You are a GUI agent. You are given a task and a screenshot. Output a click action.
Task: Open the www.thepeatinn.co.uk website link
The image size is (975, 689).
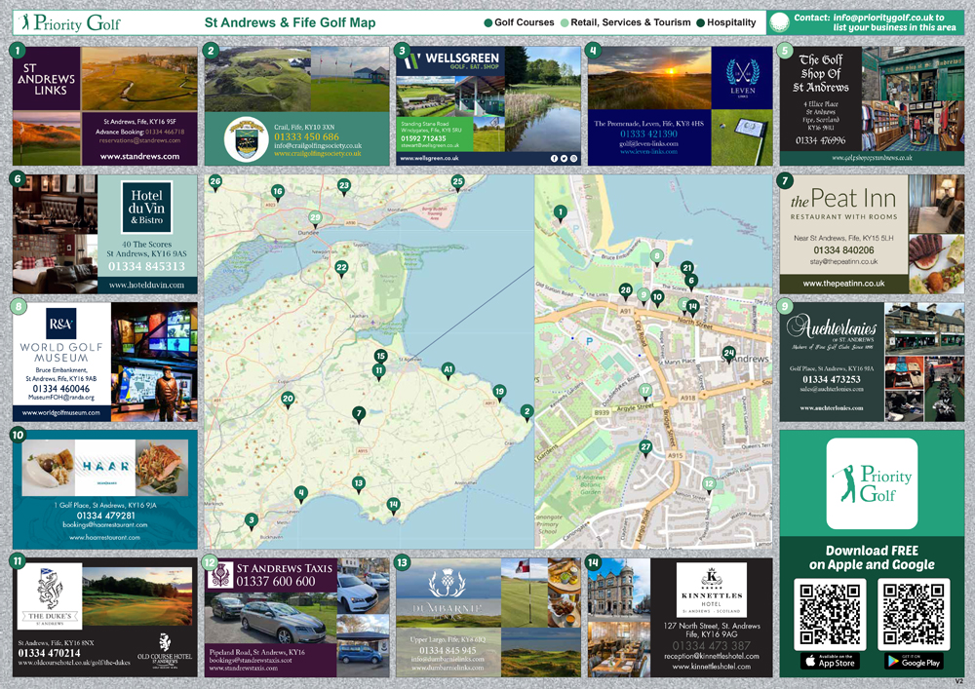pos(843,283)
